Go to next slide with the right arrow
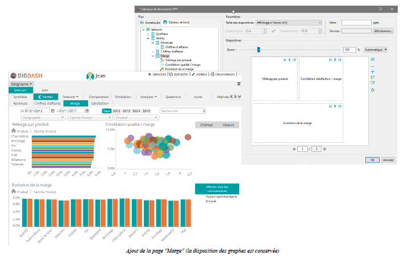The height and width of the screenshot is (260, 400). coord(324,149)
